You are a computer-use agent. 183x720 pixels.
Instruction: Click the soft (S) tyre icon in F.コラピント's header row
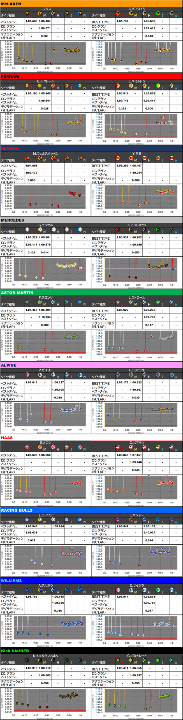118,375
